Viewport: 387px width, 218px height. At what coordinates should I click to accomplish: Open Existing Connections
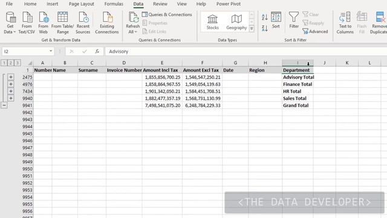click(107, 23)
